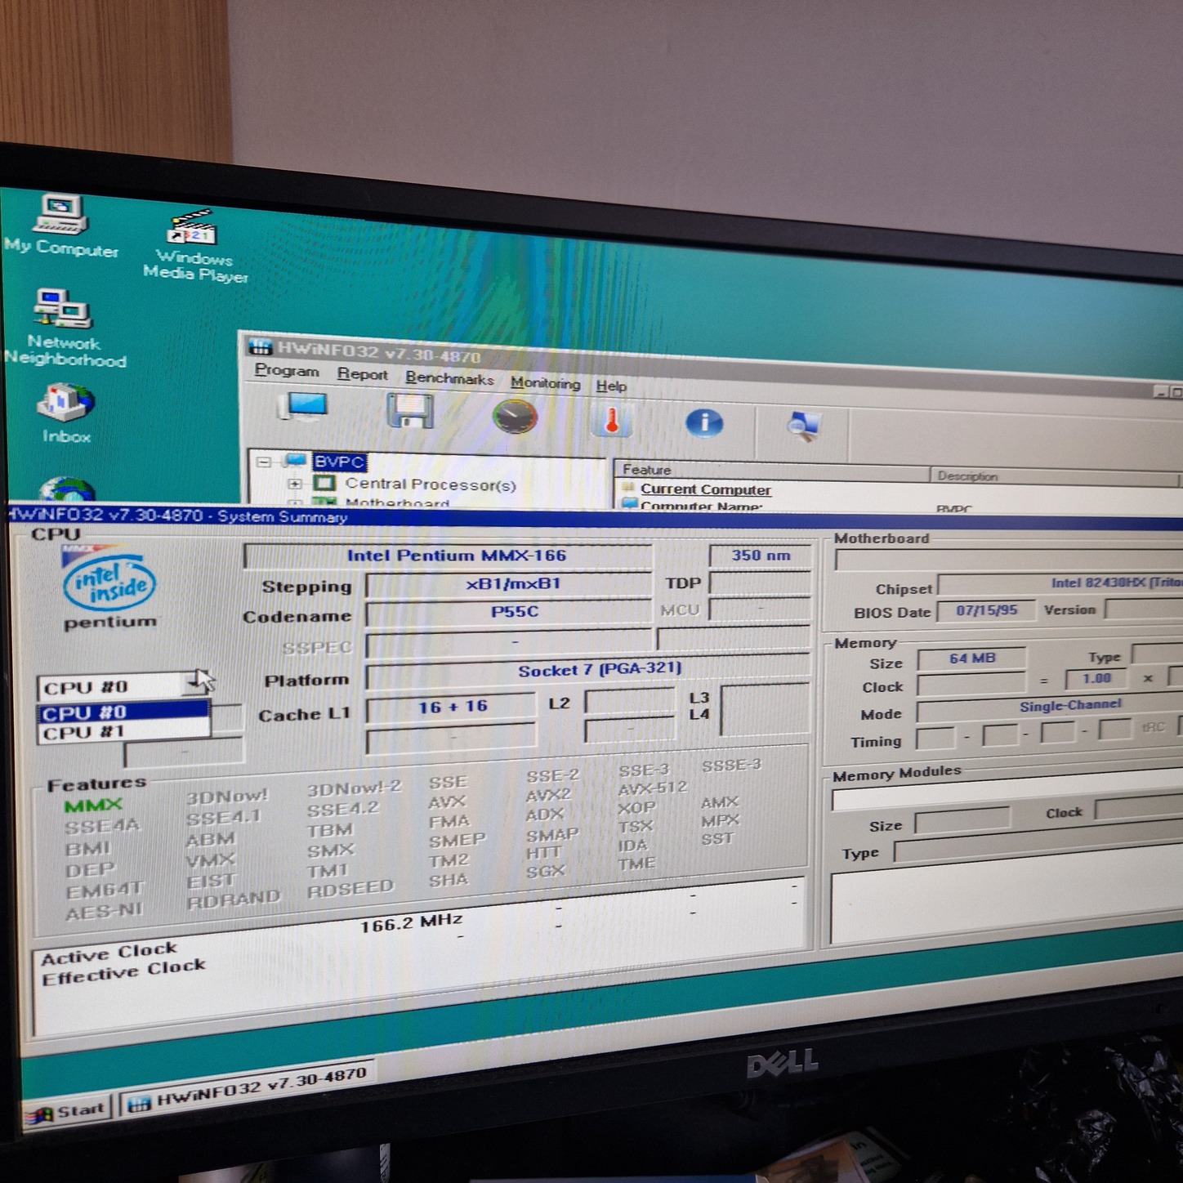1183x1183 pixels.
Task: Select CPU #0 in dropdown list
Action: 123,712
